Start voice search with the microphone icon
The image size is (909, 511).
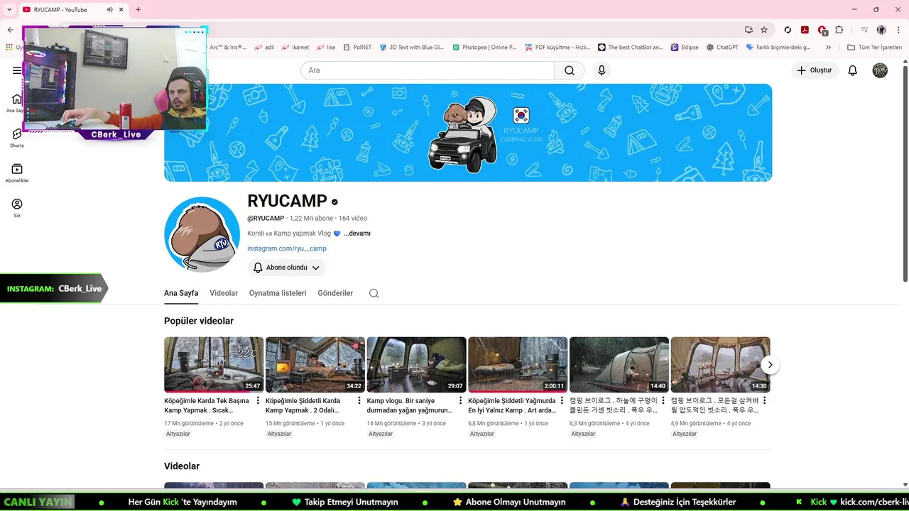click(602, 70)
